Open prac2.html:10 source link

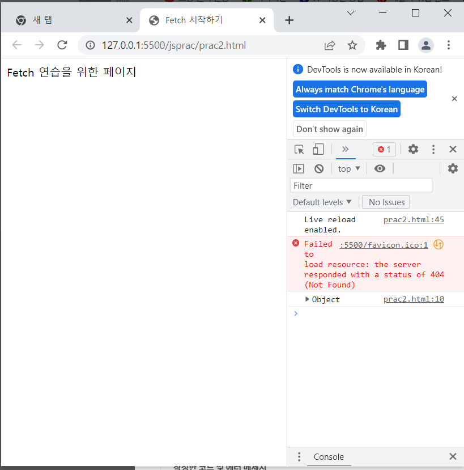pyautogui.click(x=414, y=299)
